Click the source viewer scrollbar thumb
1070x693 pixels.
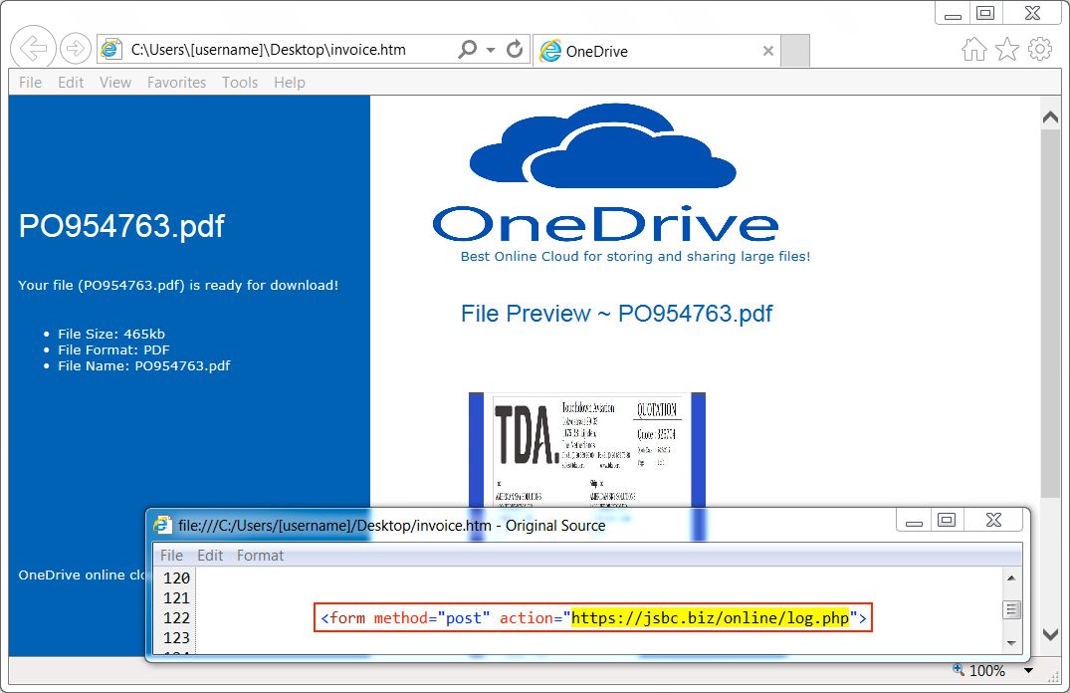coord(1011,609)
